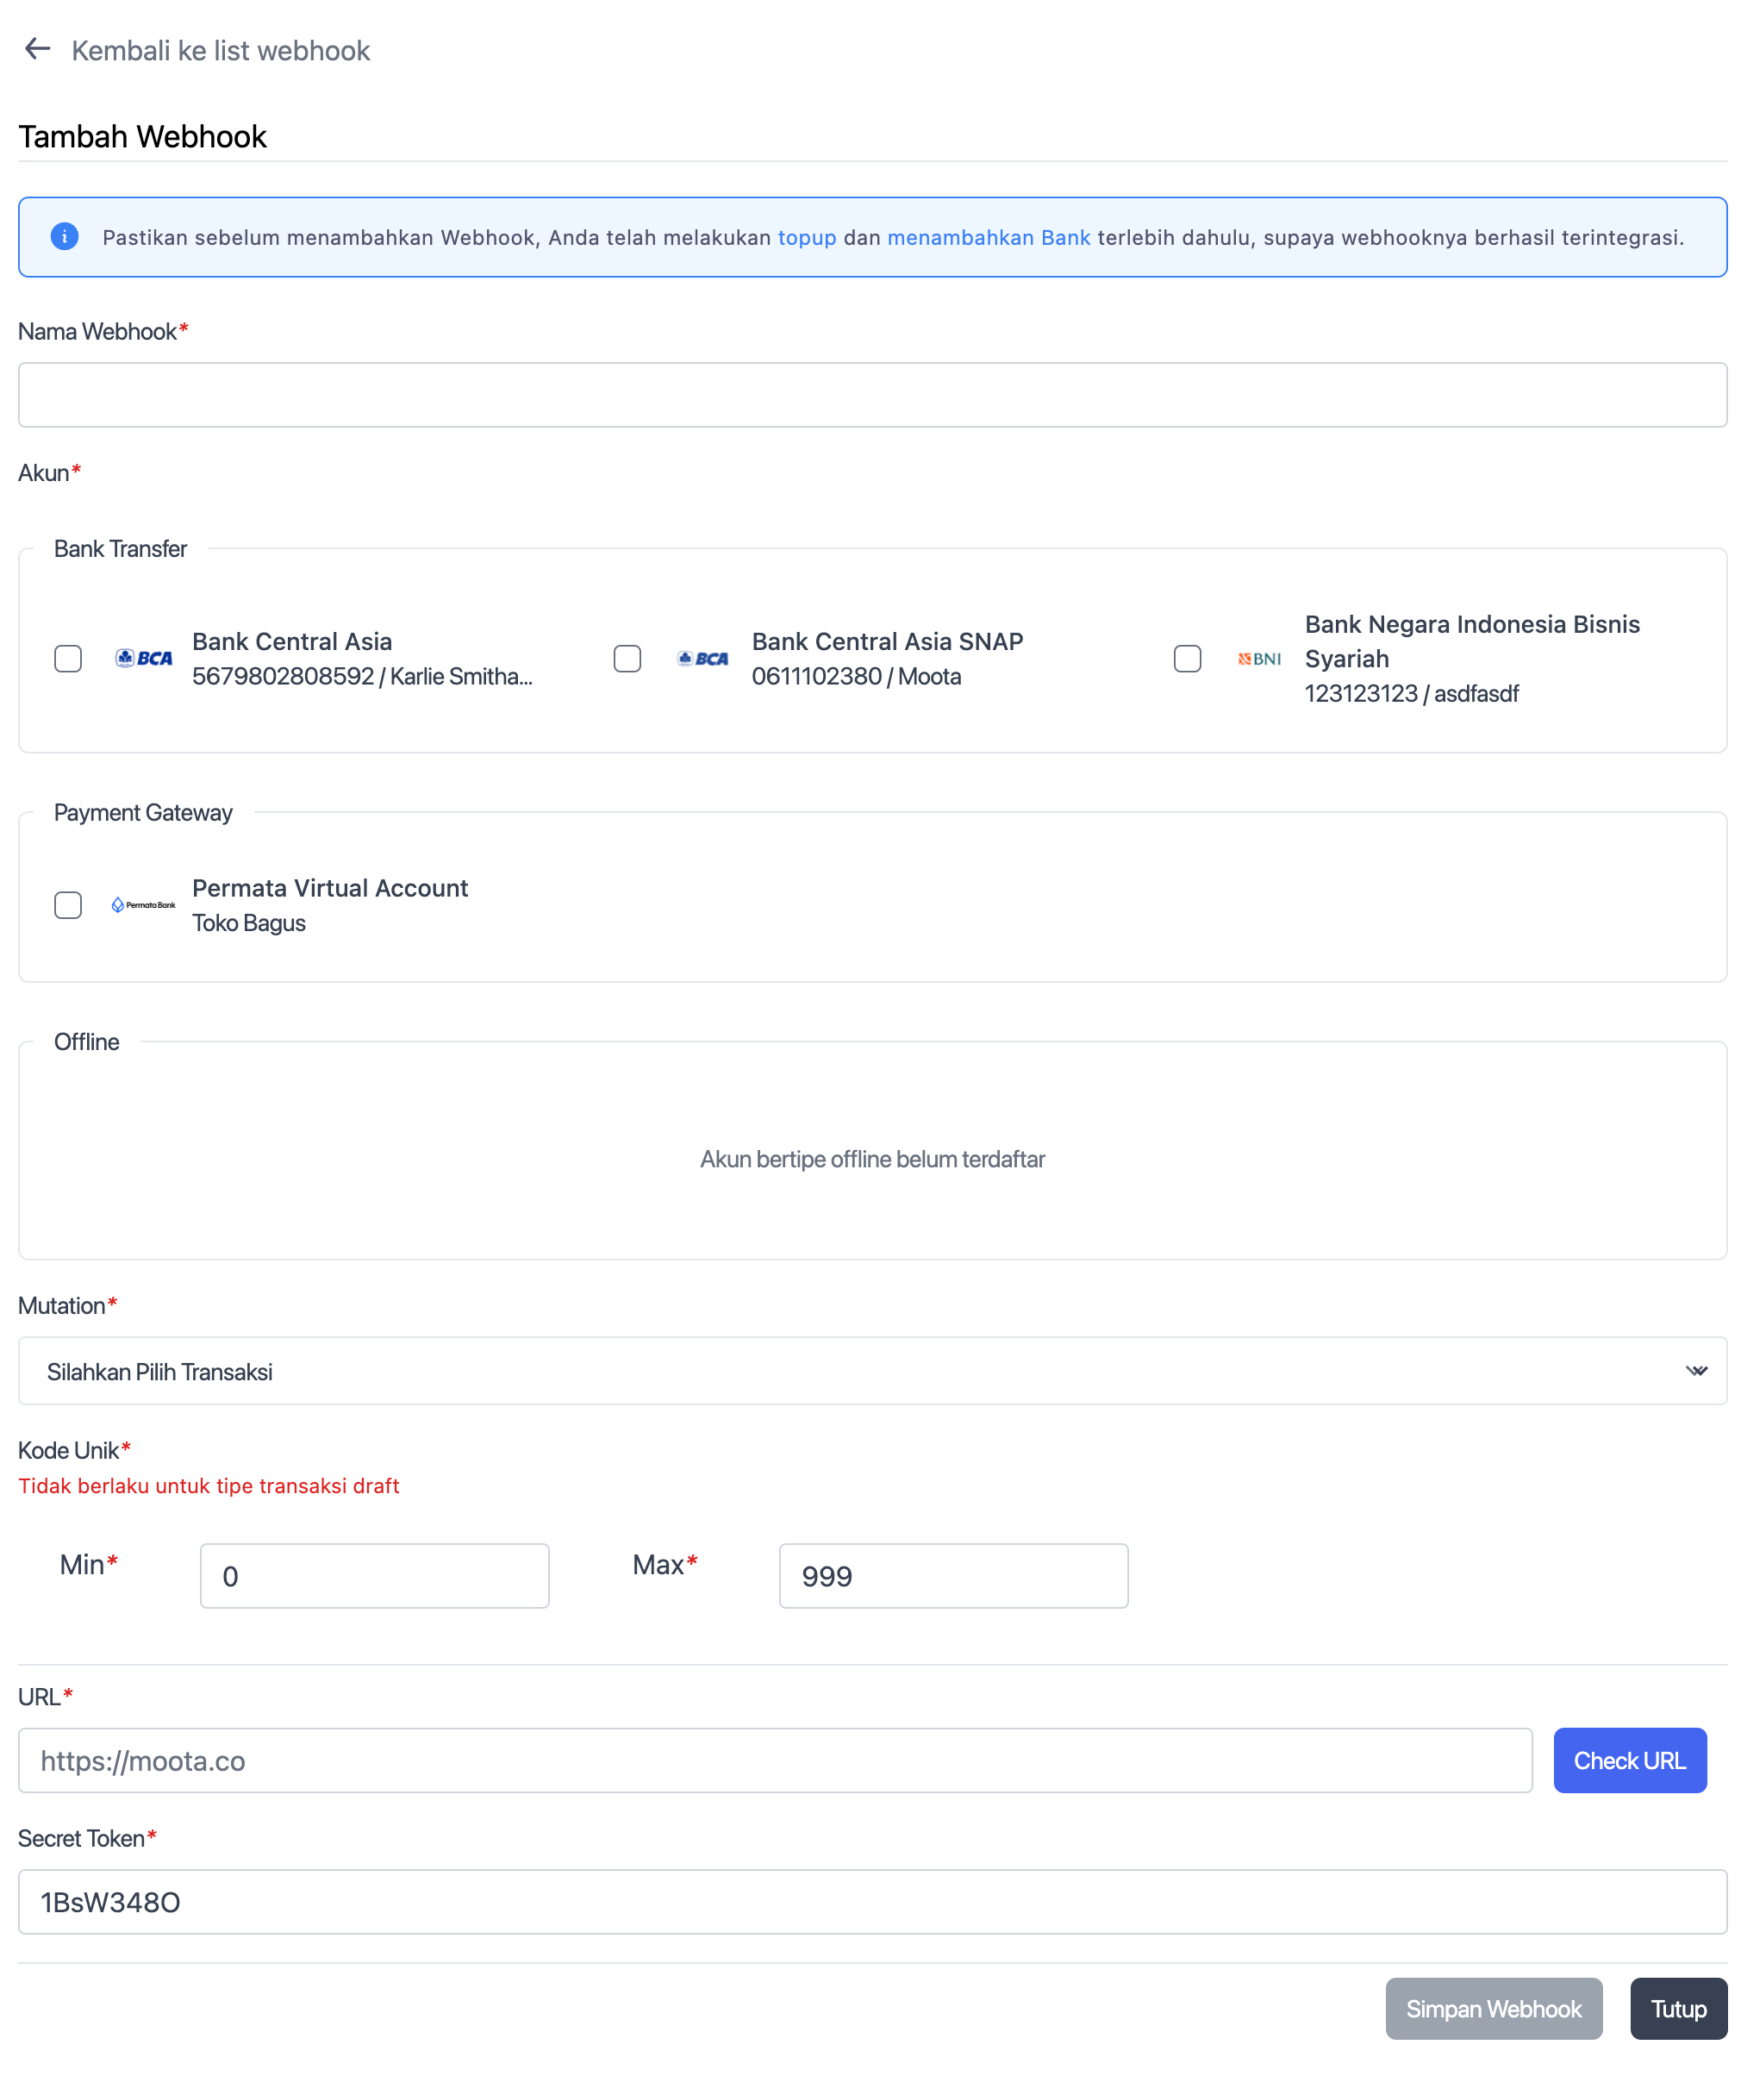Click the BNI logo icon
Image resolution: width=1741 pixels, height=2076 pixels.
point(1259,659)
